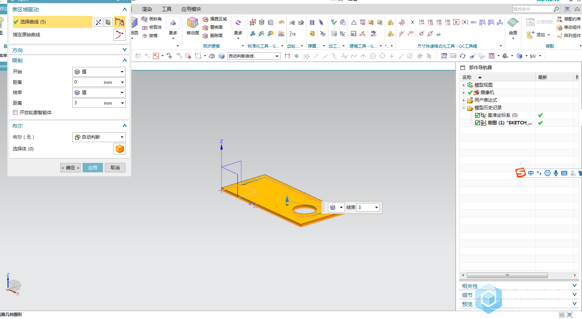This screenshot has height=319, width=582.
Task: Click the full screen toggle icon
Action: point(567,9)
